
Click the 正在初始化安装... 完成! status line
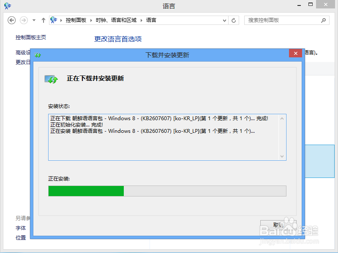point(76,124)
